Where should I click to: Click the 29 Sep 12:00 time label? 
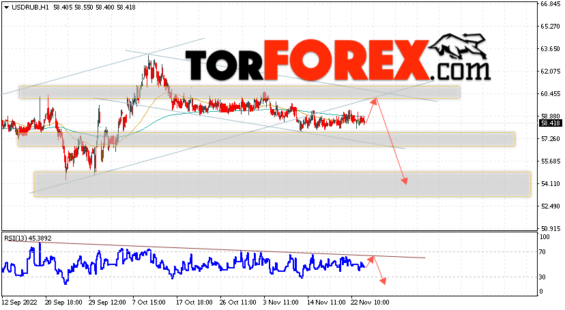107,303
